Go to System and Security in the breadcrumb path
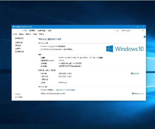Image resolution: width=155 pixels, height=129 pixels. coord(42,31)
